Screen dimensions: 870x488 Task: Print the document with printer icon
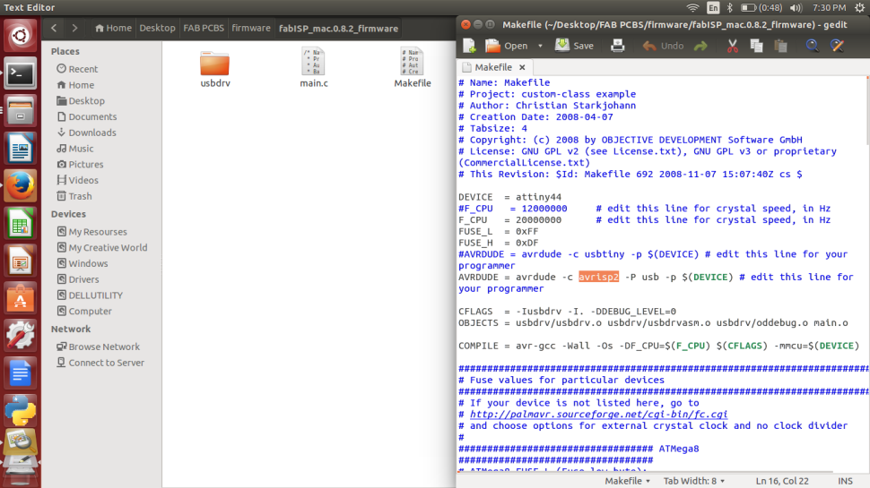click(x=618, y=46)
